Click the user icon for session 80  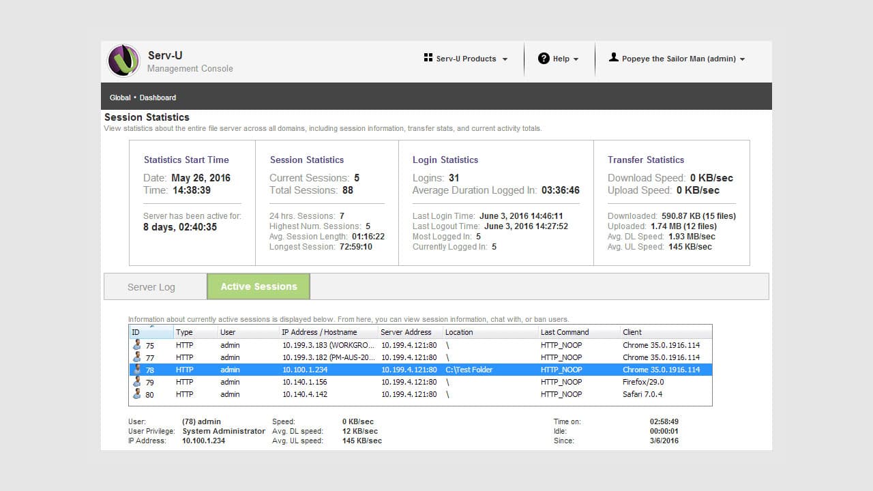(137, 394)
